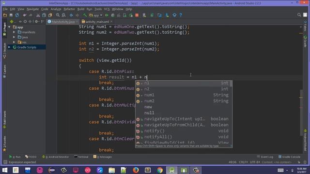
Task: Expand the Gradle Scripts node
Action: [x=9, y=47]
